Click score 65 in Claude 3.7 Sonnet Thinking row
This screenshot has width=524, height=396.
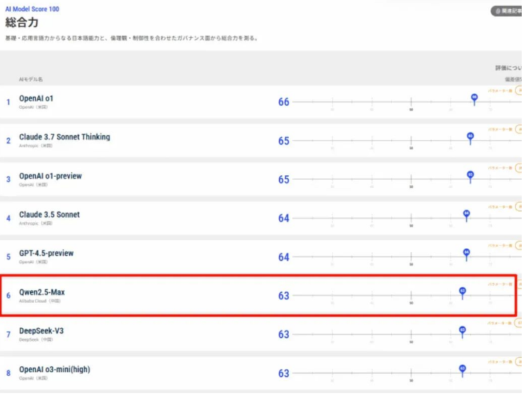285,141
